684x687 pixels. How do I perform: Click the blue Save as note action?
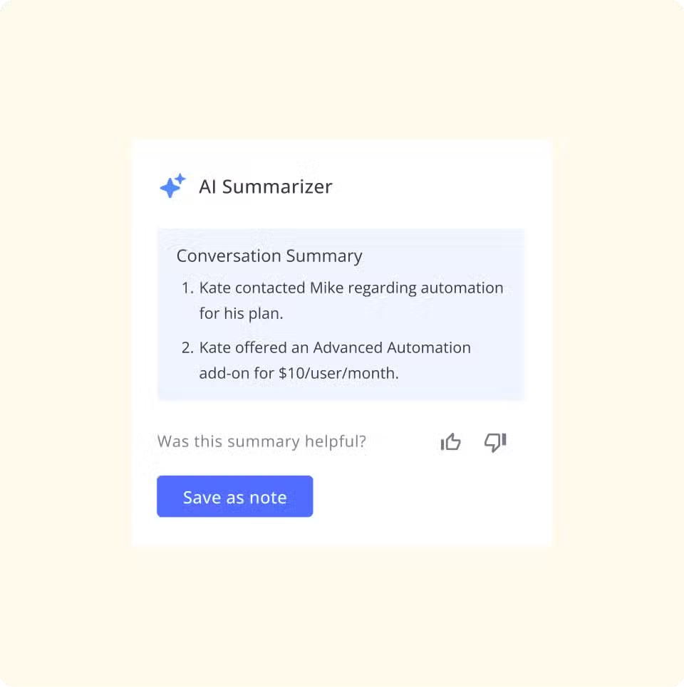234,496
